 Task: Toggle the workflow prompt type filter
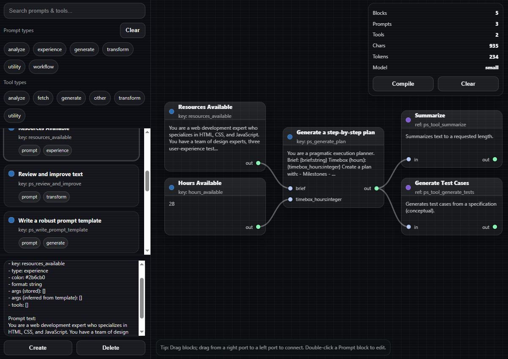pyautogui.click(x=43, y=66)
